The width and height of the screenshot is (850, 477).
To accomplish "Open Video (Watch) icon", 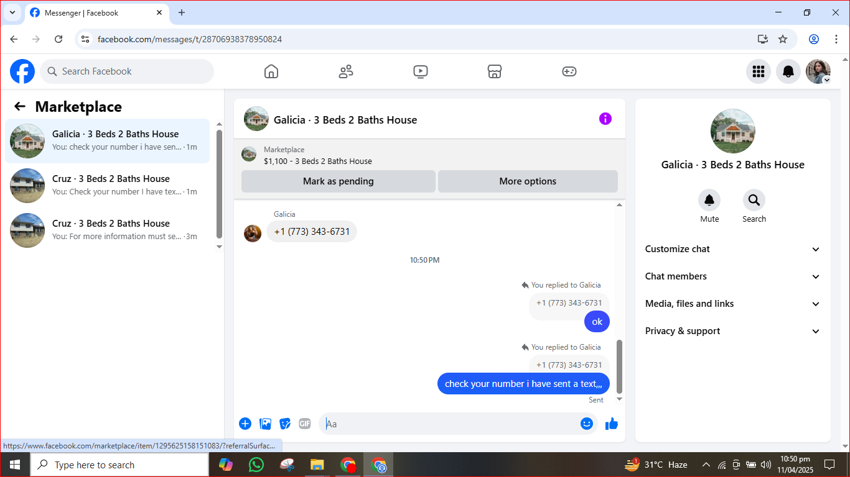I will pos(421,71).
